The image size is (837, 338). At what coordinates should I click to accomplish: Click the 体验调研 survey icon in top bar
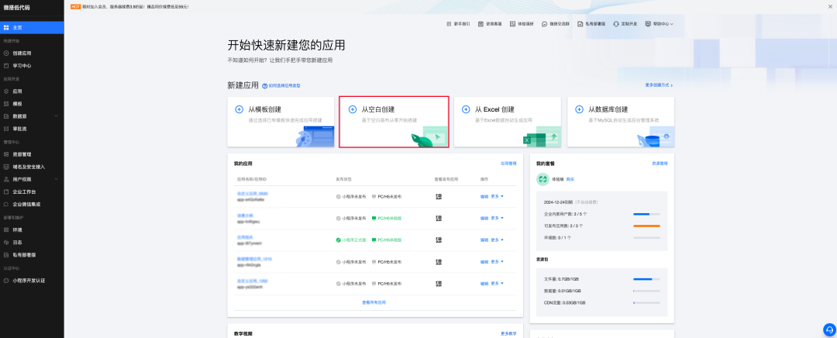(x=512, y=23)
